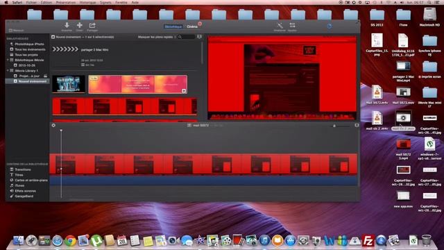Switch to the Cinéma tab
Viewport: 444px width, 250px height.
[192, 26]
